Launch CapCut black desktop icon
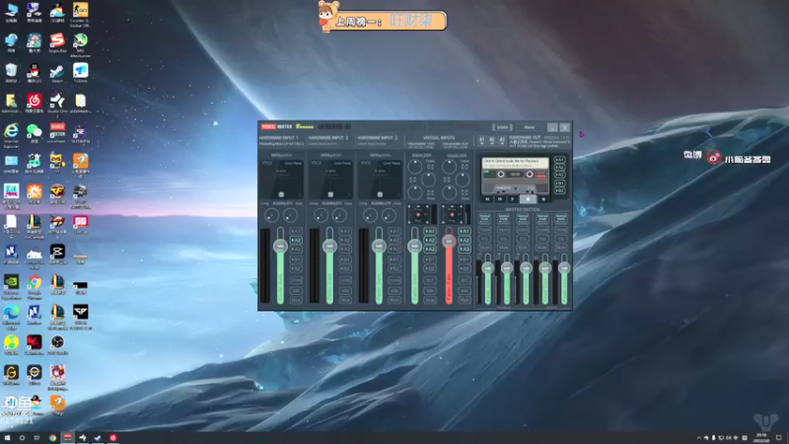Screen dimensions: 789x444 [x=57, y=253]
